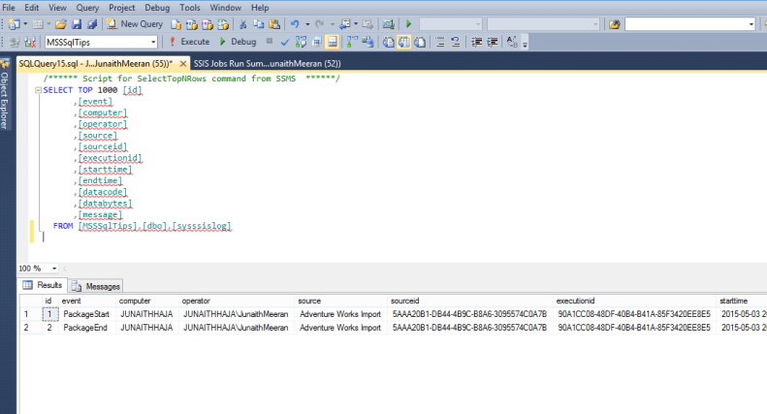The image size is (767, 414).
Task: Open the New Project dropdown arrow
Action: [x=25, y=24]
